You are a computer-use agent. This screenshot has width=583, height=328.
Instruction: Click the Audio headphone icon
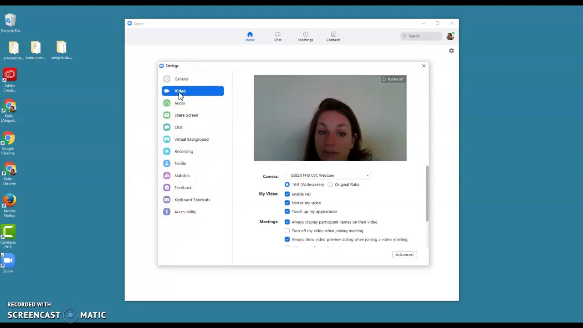click(x=167, y=103)
